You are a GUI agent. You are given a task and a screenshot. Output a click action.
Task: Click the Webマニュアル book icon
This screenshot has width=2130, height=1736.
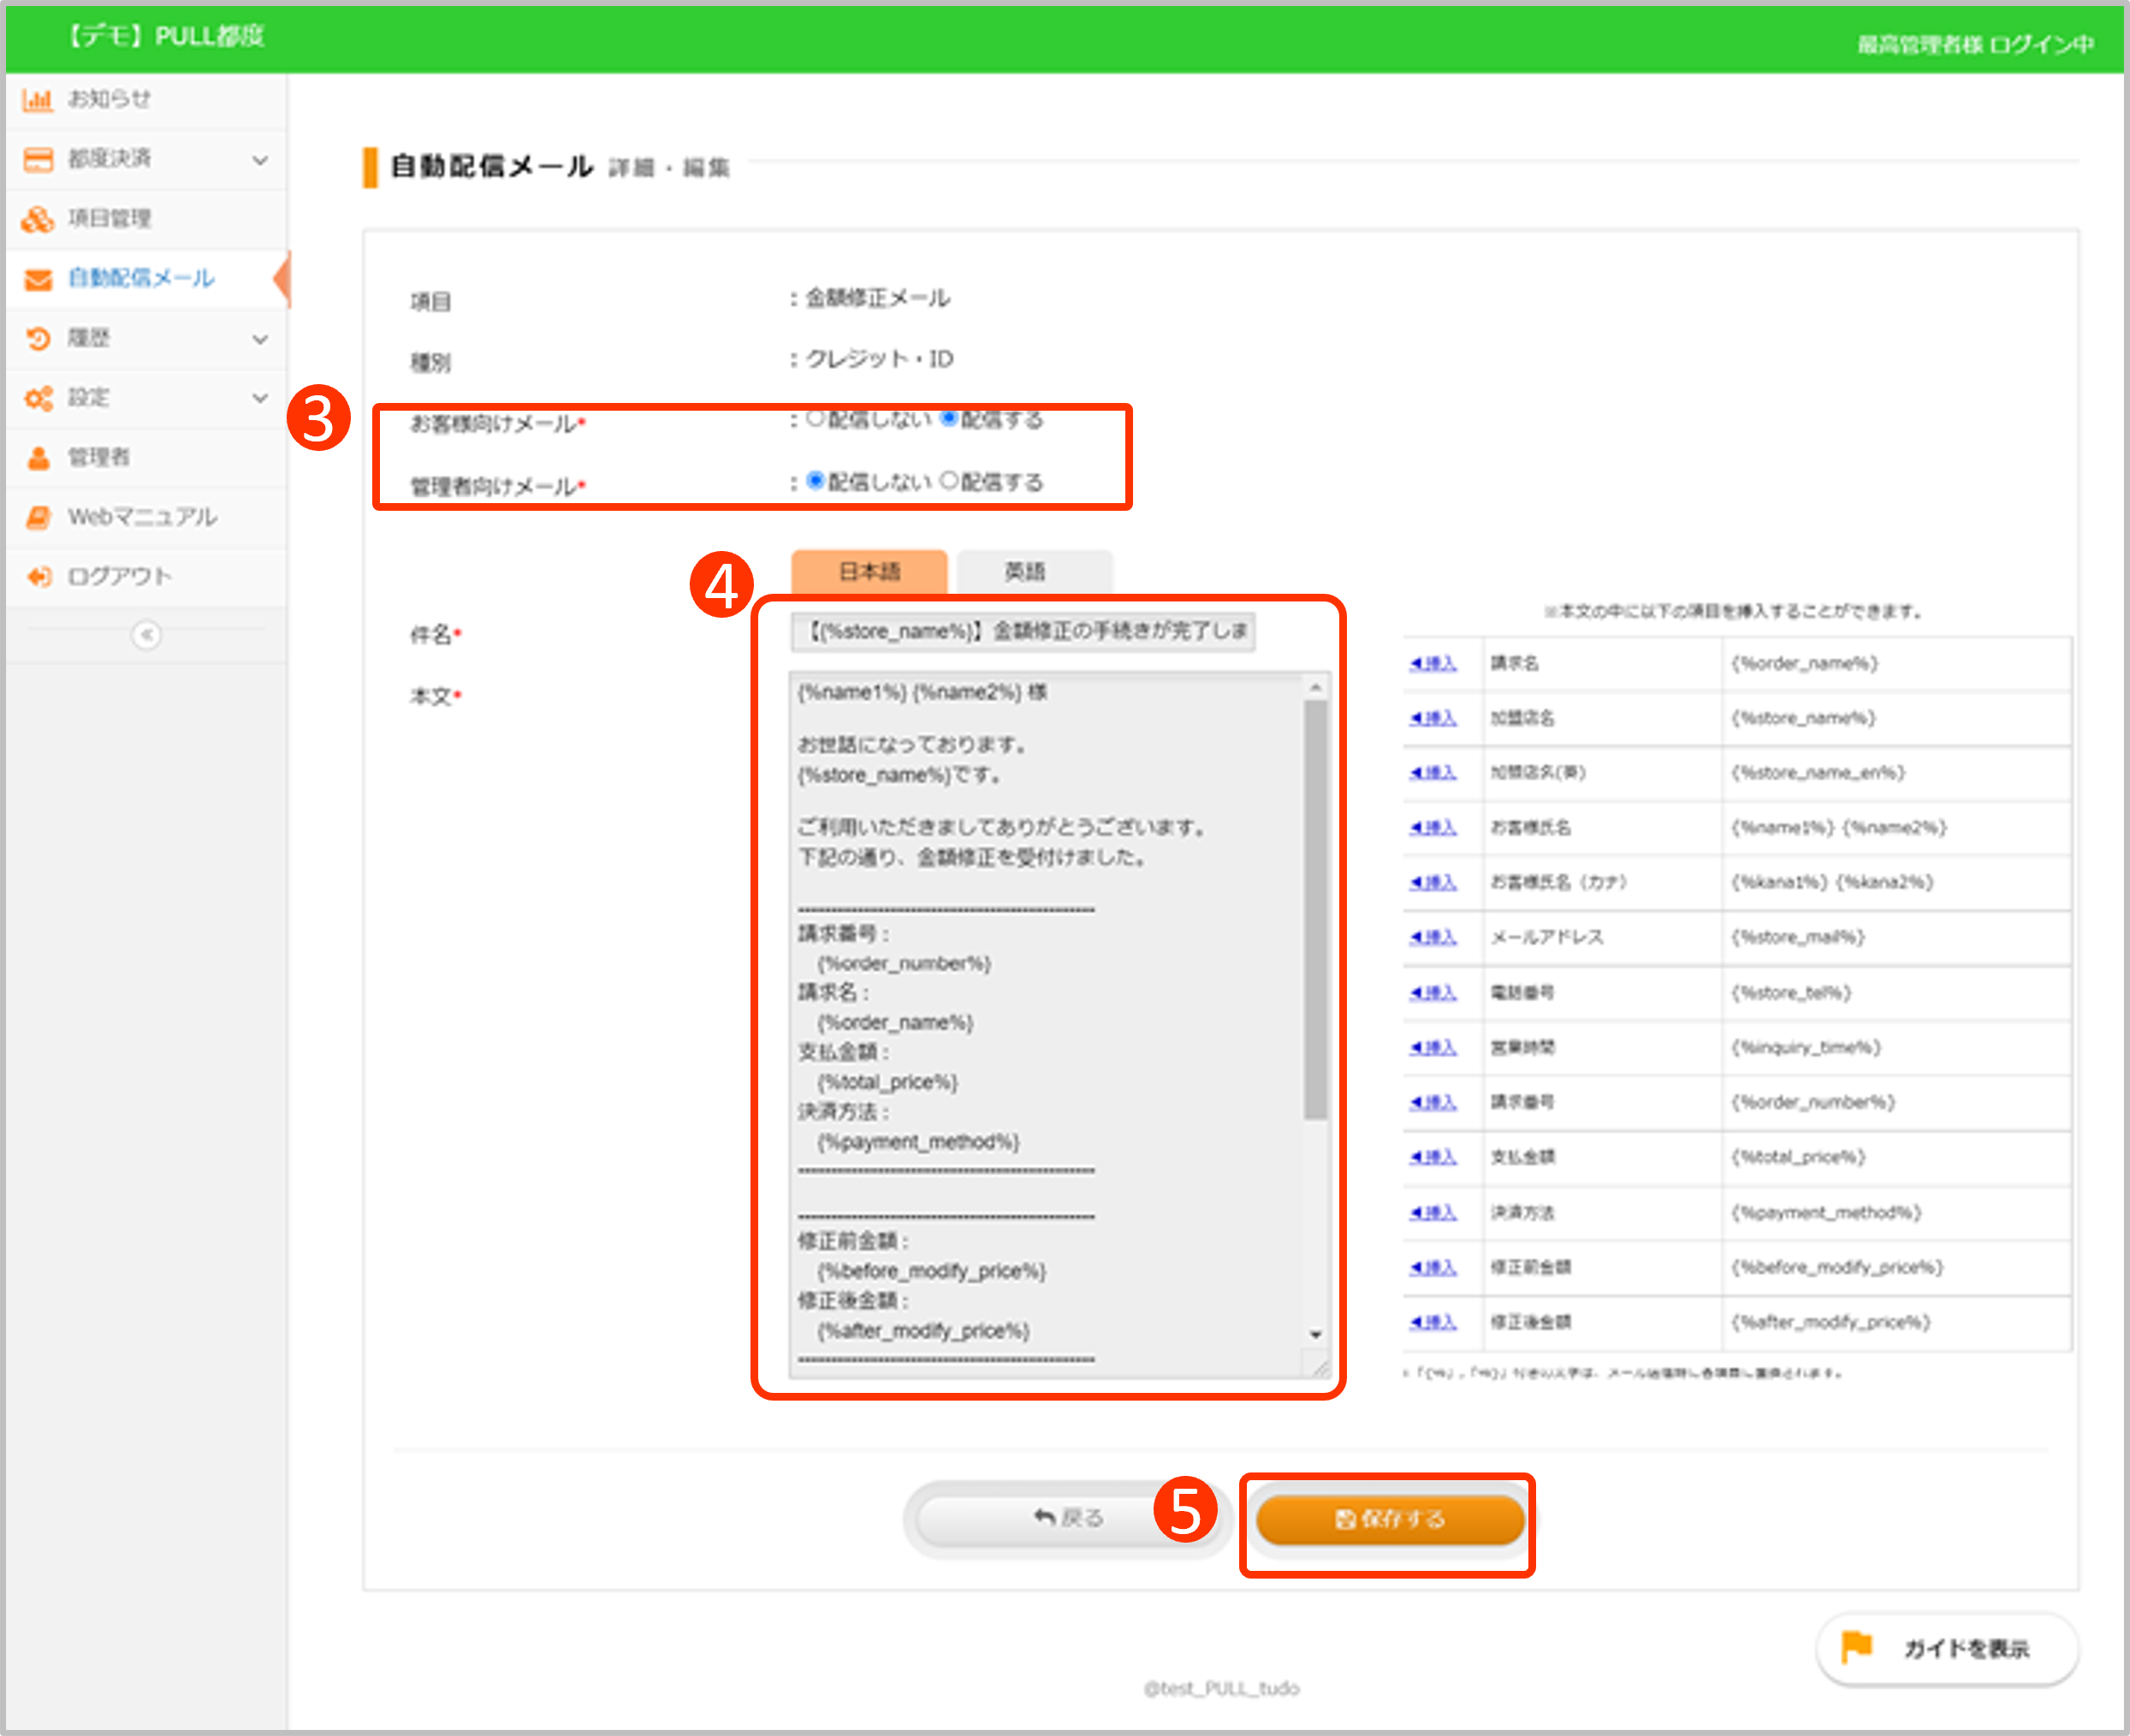point(38,517)
